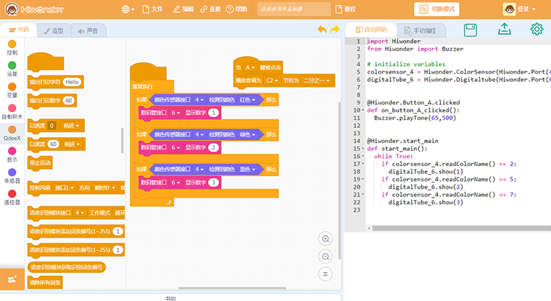The width and height of the screenshot is (551, 301).
Task: Click the save disk icon
Action: click(x=470, y=30)
